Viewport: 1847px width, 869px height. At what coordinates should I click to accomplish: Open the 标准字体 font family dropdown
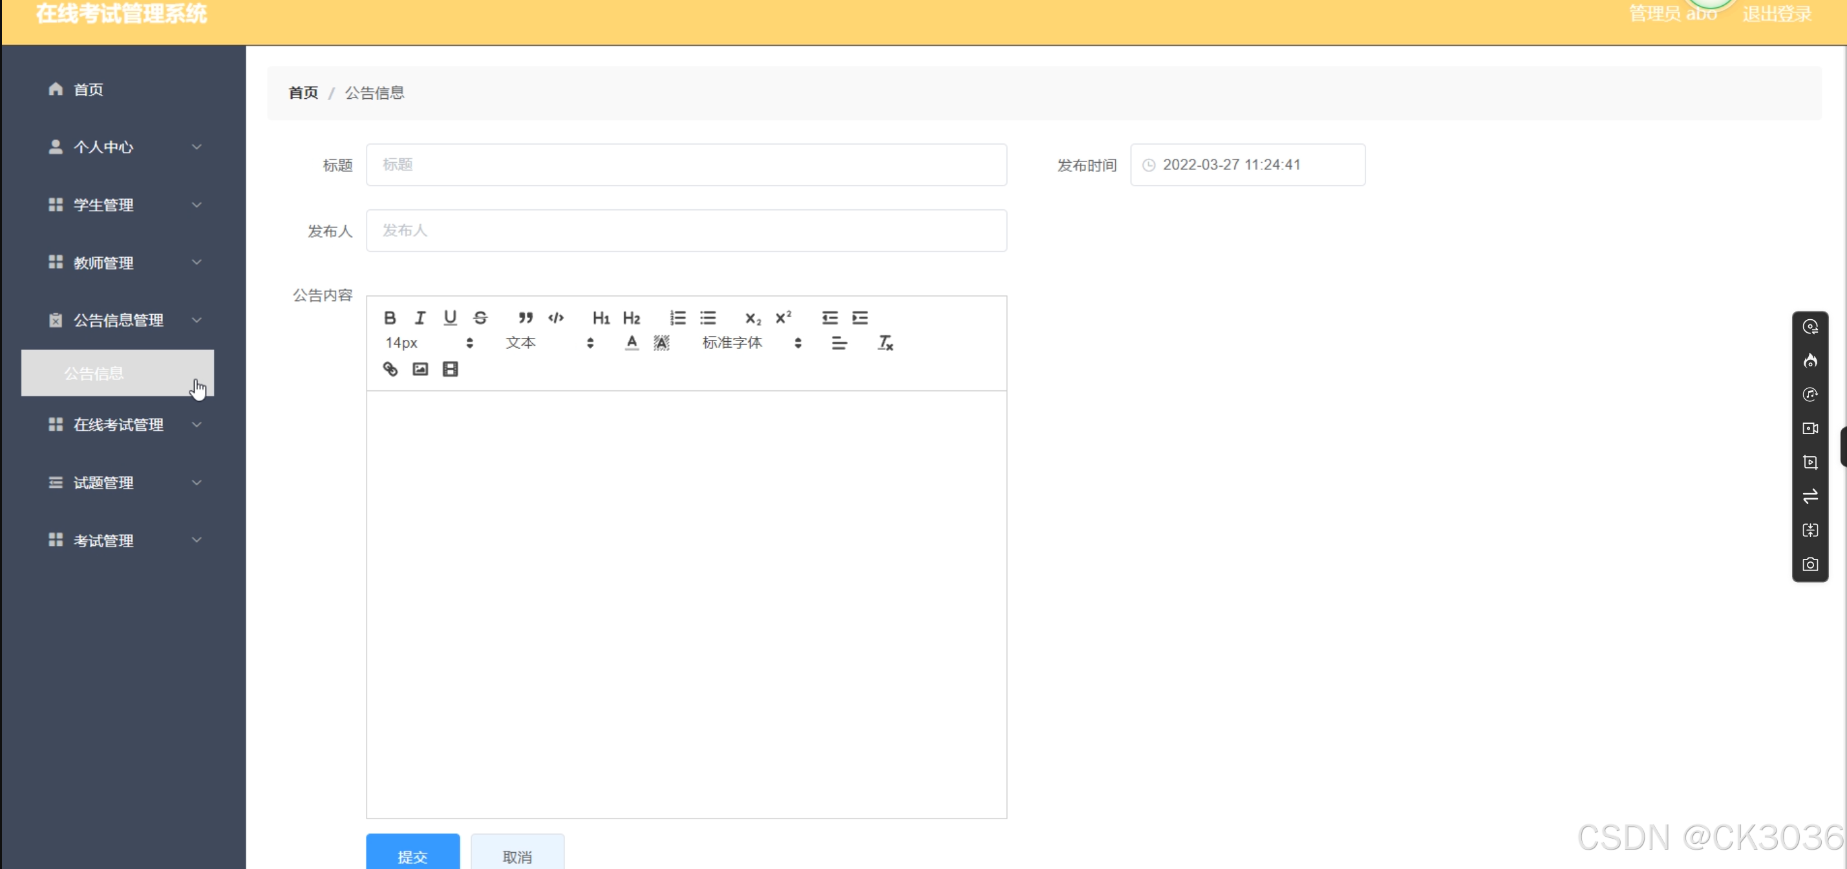click(x=751, y=343)
